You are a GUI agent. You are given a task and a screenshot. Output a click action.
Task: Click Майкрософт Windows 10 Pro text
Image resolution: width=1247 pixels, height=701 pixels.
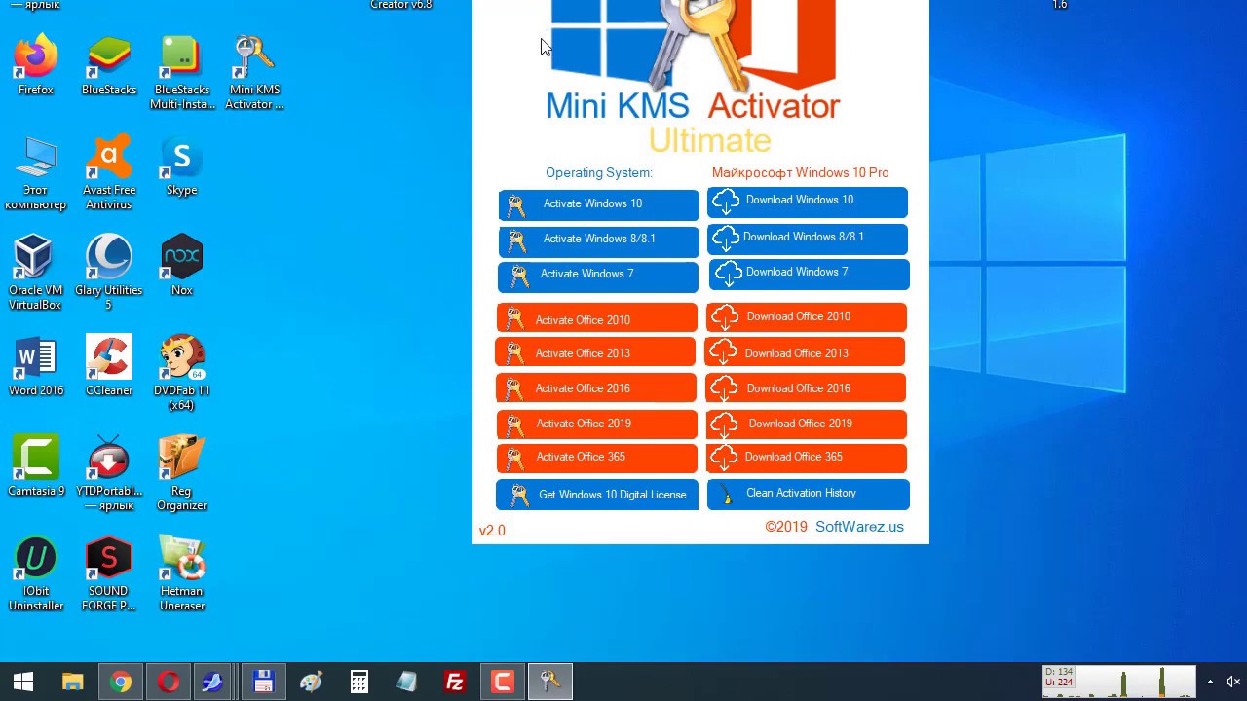pyautogui.click(x=800, y=172)
